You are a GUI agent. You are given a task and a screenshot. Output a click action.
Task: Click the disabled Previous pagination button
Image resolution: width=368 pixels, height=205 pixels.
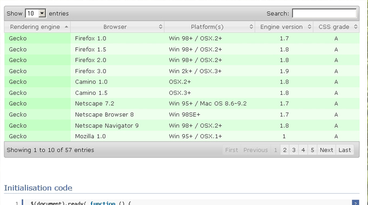pos(255,150)
